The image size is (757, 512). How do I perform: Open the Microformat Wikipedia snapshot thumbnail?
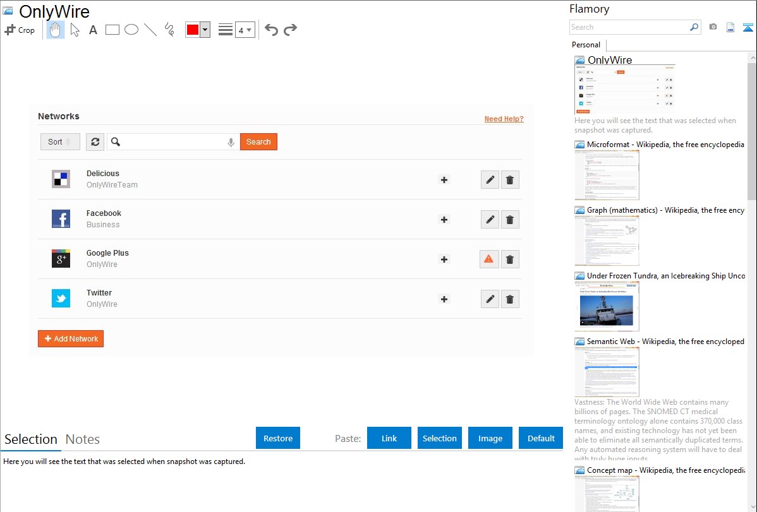pyautogui.click(x=607, y=175)
